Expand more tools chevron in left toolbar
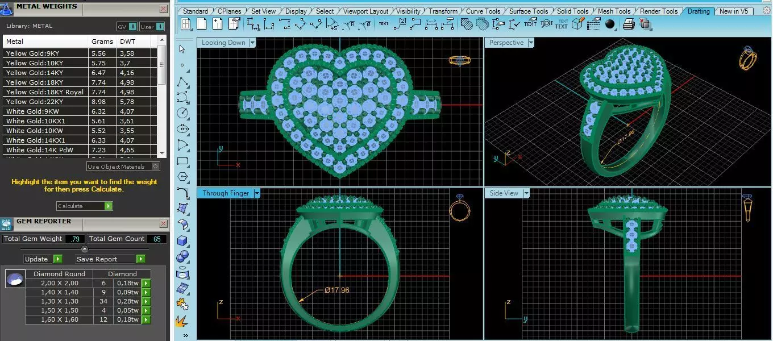 pos(186,335)
